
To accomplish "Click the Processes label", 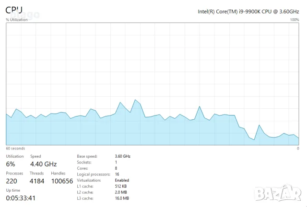I will [14, 173].
